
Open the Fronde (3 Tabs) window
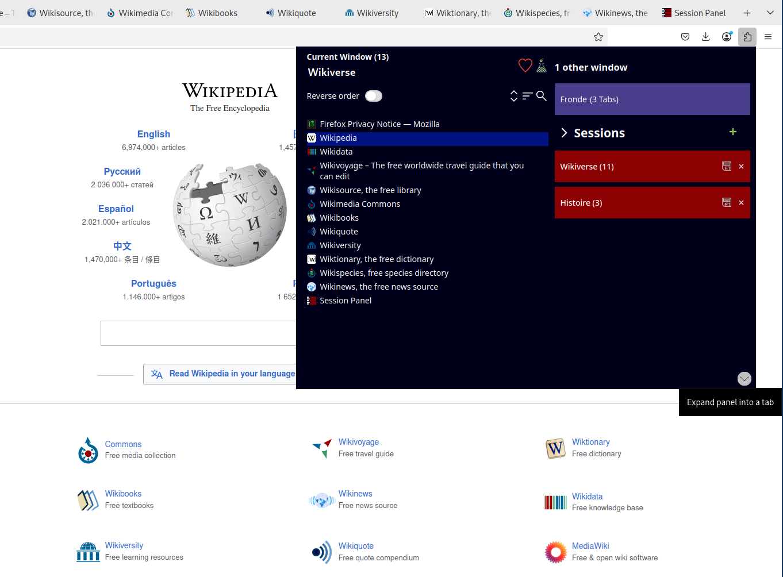coord(652,99)
